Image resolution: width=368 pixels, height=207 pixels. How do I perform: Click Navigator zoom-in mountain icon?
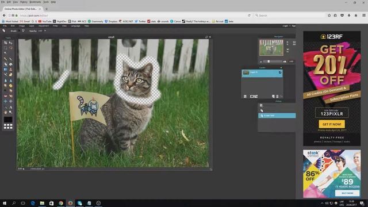click(x=285, y=62)
